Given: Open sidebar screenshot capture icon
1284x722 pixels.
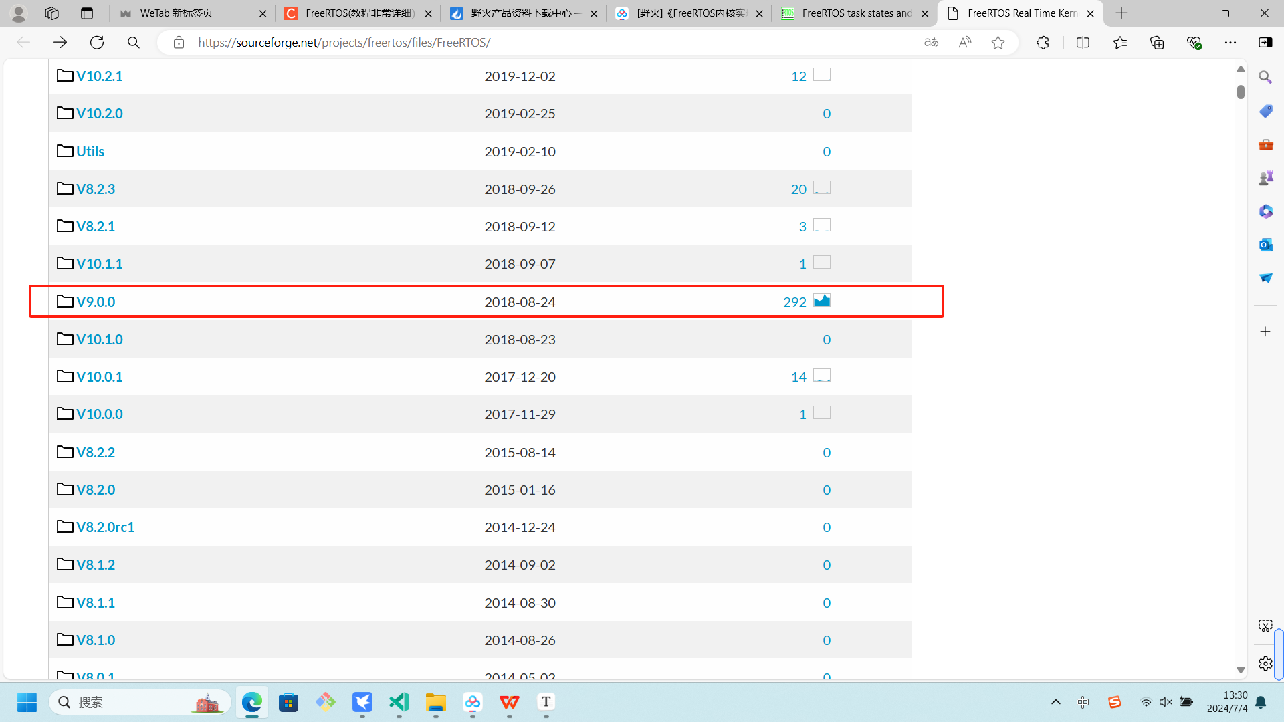Looking at the screenshot, I should 1265,626.
